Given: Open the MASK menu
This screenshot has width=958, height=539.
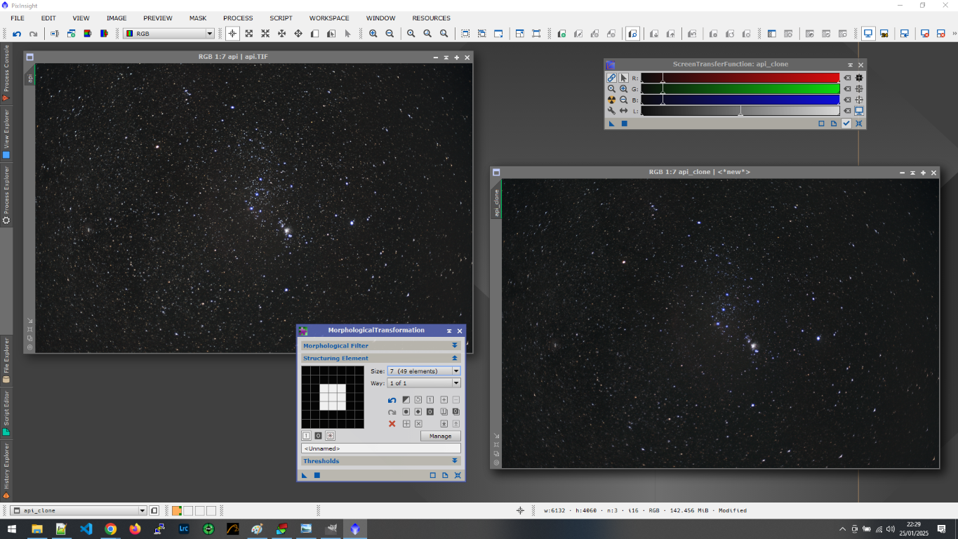Looking at the screenshot, I should [198, 18].
